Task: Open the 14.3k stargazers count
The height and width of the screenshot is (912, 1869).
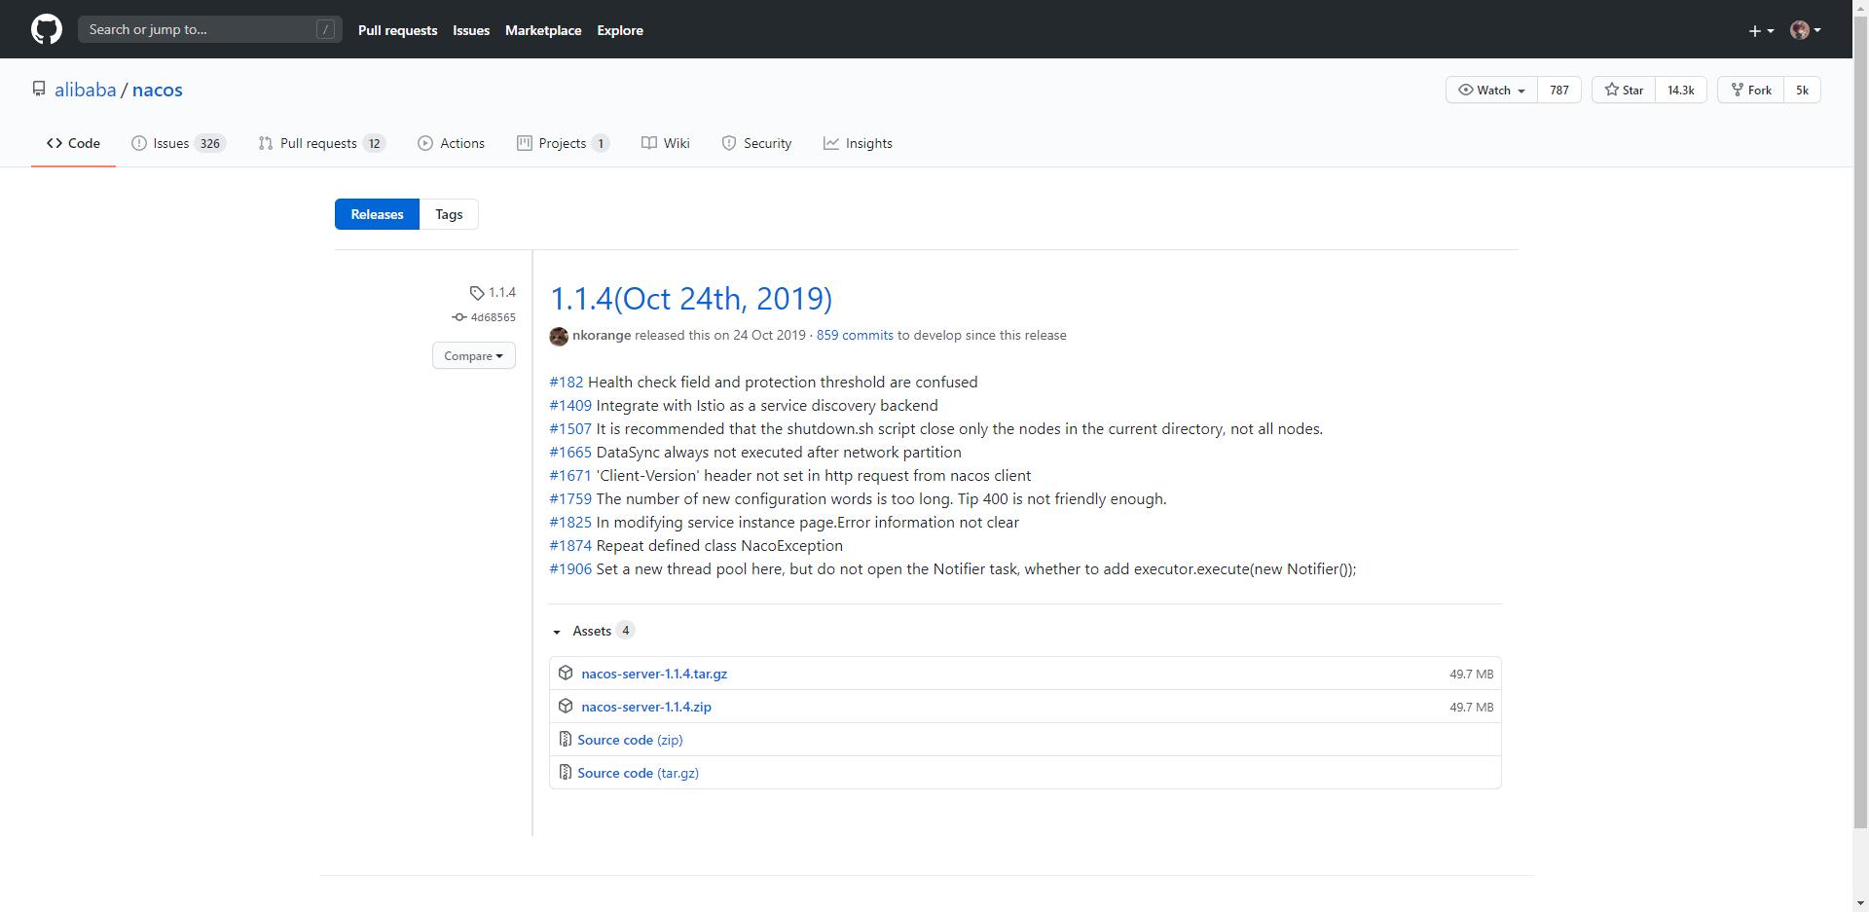Action: click(1680, 90)
